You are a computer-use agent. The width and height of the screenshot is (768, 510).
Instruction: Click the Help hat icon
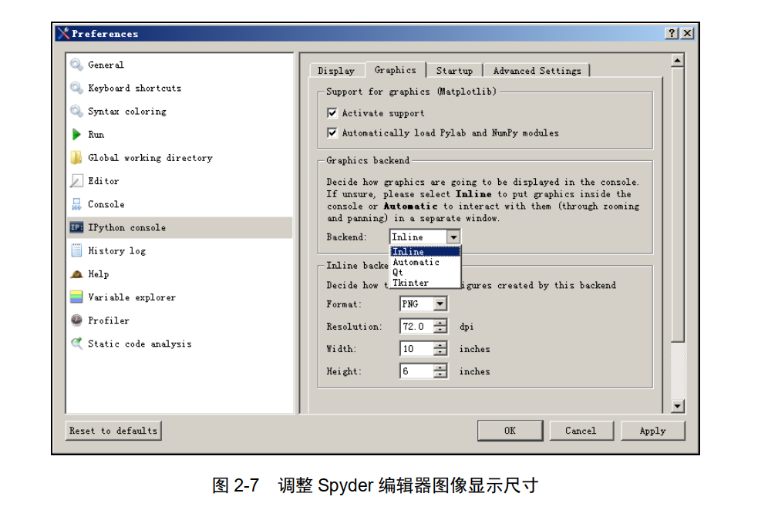pos(76,274)
